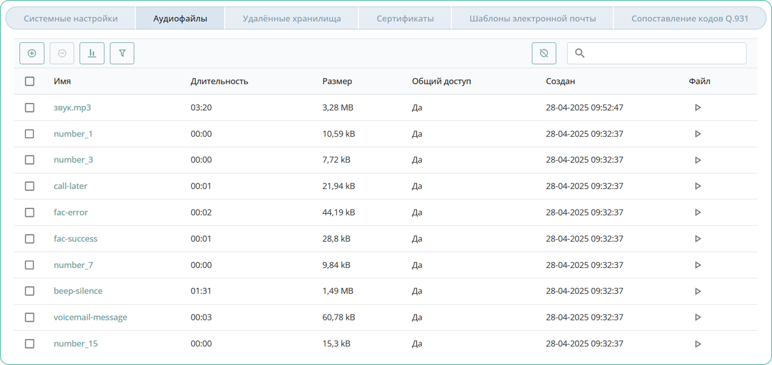Go to Шаблоны электронной почты tab
This screenshot has height=365, width=772.
(532, 19)
